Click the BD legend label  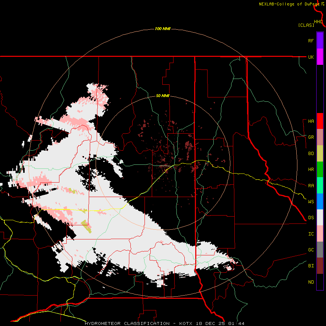pyautogui.click(x=311, y=154)
